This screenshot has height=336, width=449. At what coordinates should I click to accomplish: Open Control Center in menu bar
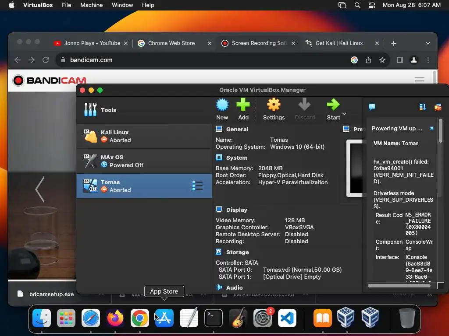tap(372, 5)
